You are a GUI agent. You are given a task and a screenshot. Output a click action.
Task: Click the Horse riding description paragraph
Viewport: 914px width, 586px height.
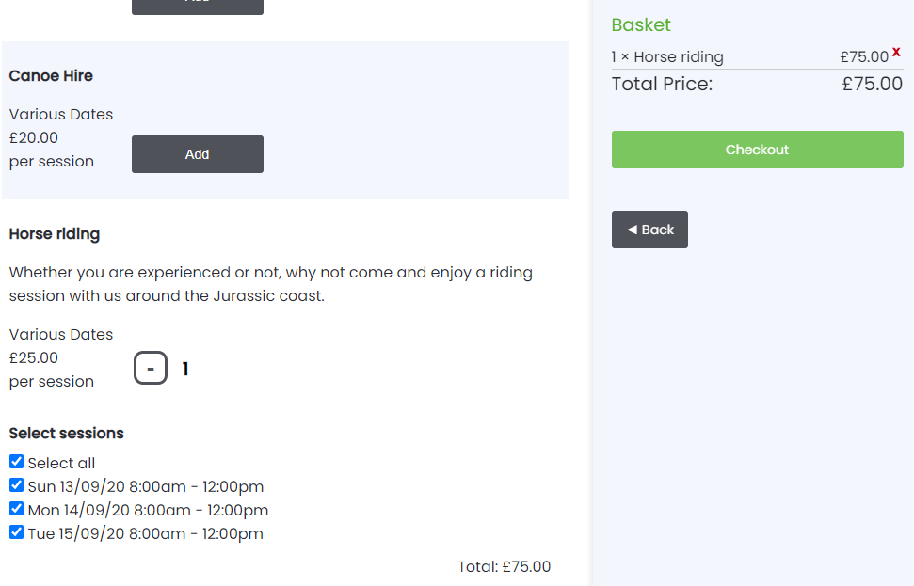[271, 284]
